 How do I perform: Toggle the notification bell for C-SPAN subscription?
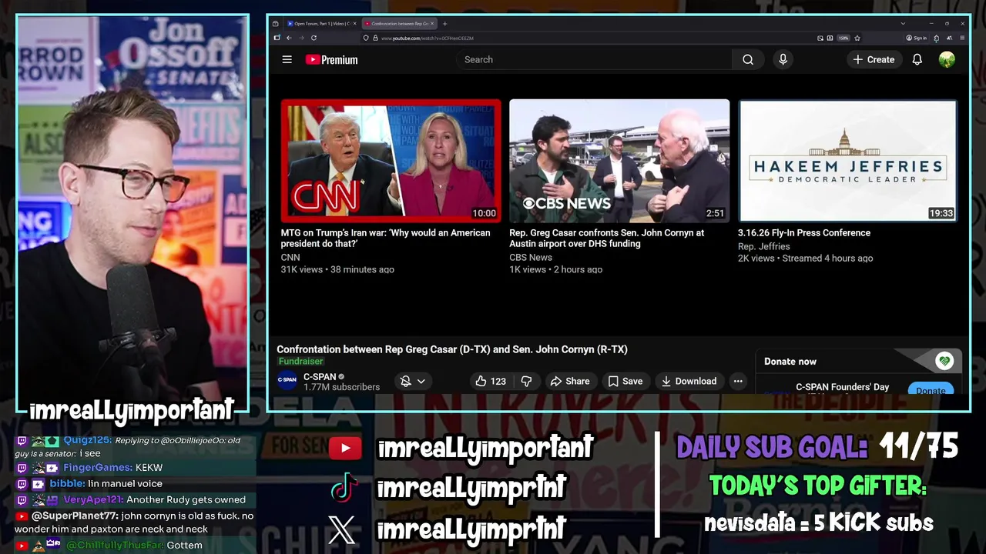point(405,381)
